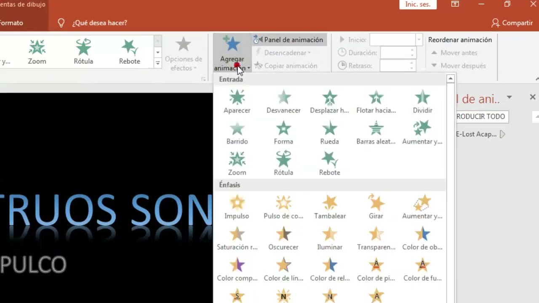This screenshot has width=539, height=303.
Task: Click Mover antes in reorder section
Action: click(x=454, y=53)
